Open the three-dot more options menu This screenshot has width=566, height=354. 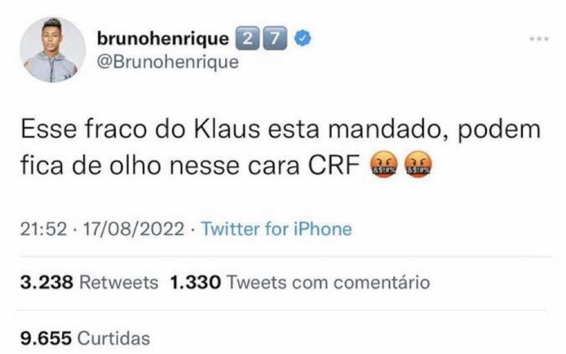pos(539,38)
